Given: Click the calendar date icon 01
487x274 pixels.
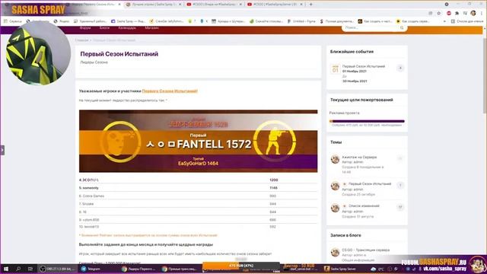Looking at the screenshot, I should (335, 69).
